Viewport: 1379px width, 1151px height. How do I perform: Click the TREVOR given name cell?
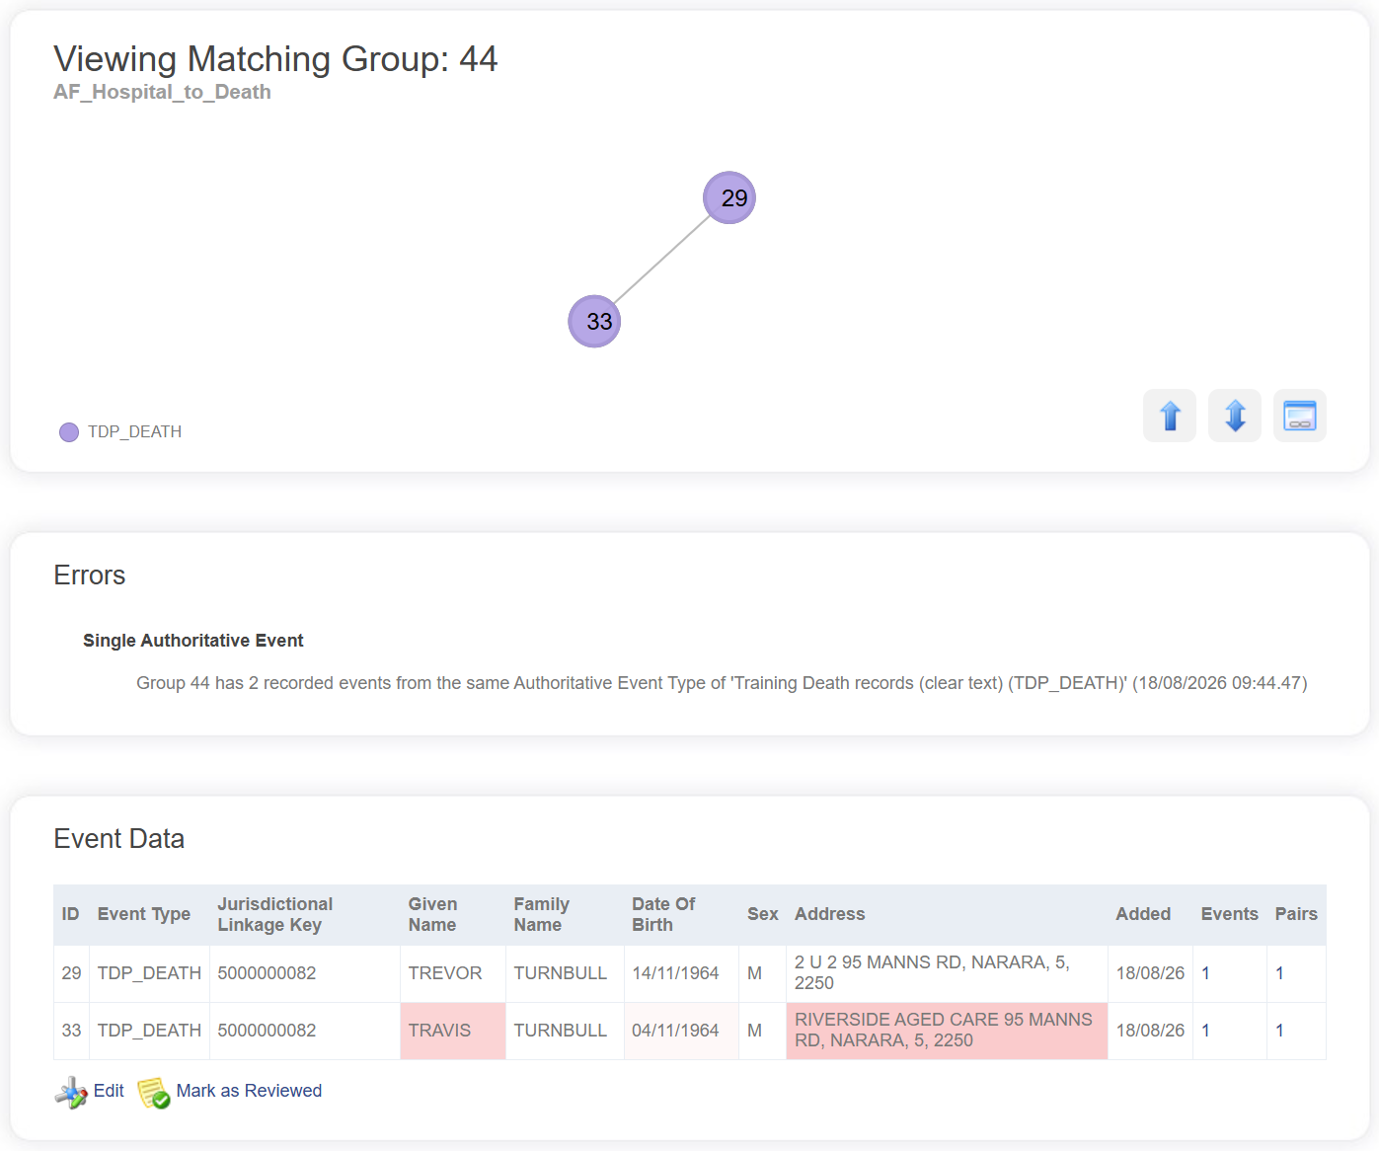453,973
